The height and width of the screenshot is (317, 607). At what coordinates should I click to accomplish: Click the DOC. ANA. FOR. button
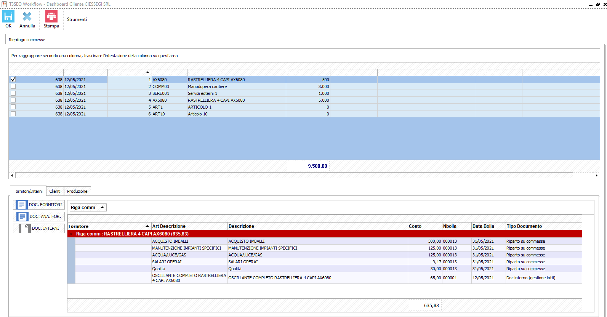tap(39, 216)
